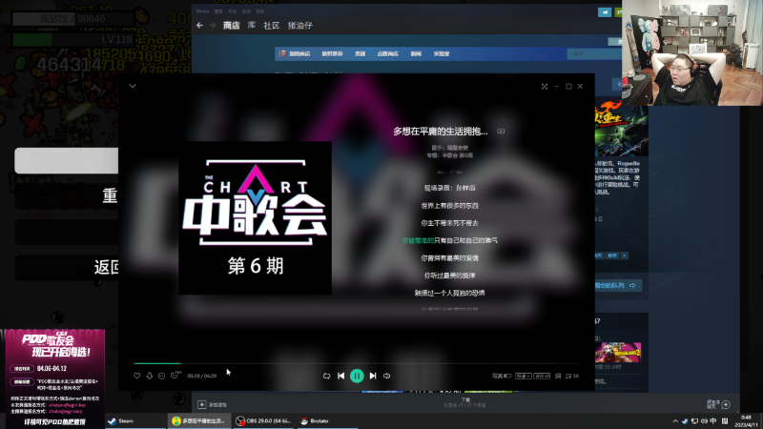The width and height of the screenshot is (763, 429).
Task: Switch to Steam in the taskbar
Action: coord(135,420)
